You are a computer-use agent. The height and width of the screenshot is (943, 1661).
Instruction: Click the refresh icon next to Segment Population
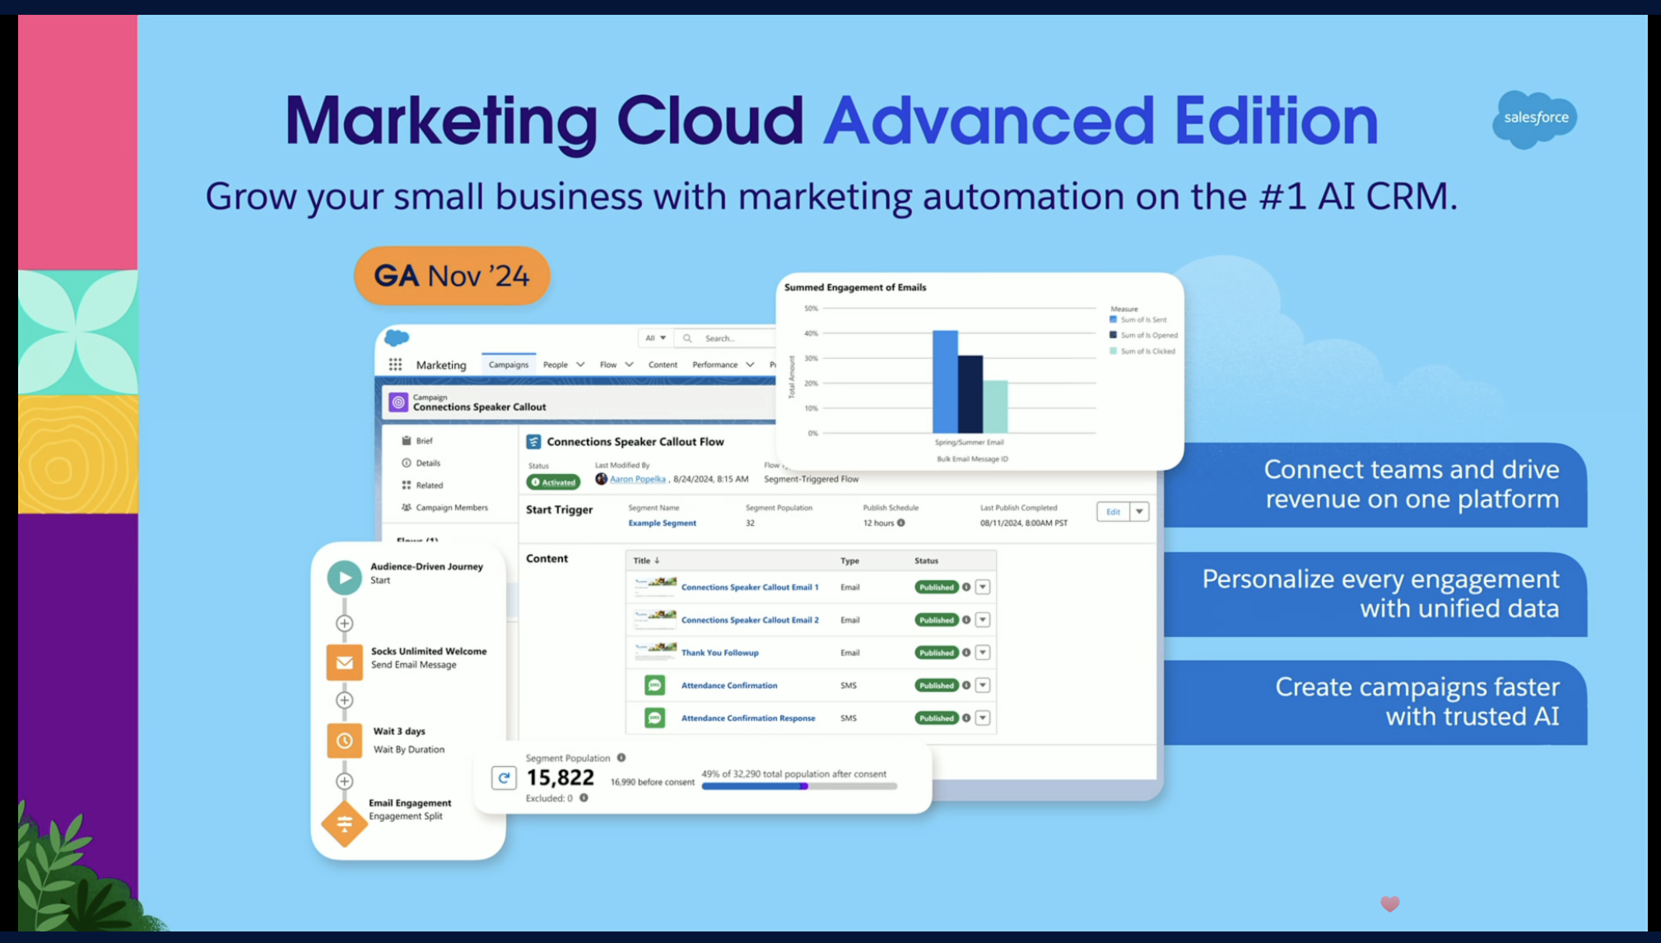504,778
